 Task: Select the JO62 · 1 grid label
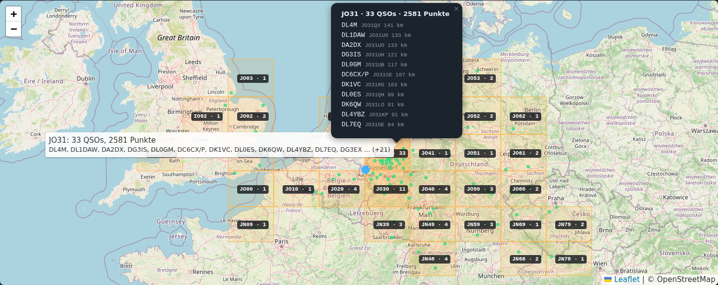point(526,116)
